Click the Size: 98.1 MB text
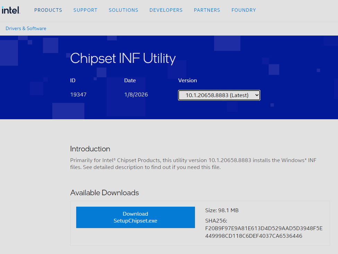Image resolution: width=338 pixels, height=254 pixels. coord(222,210)
